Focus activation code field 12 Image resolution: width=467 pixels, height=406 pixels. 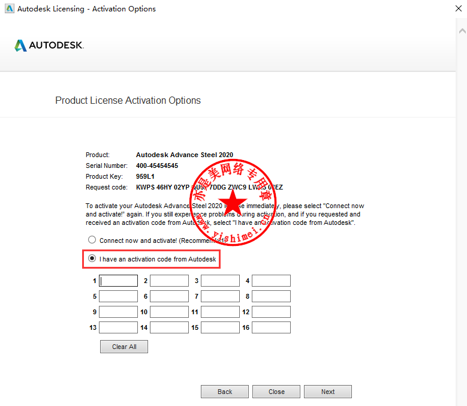pos(271,312)
